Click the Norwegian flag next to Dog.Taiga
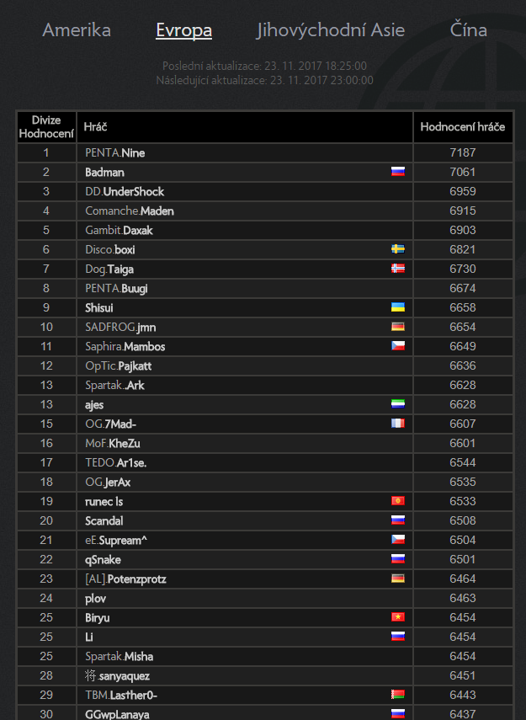Screen dimensions: 526x720 (x=398, y=269)
